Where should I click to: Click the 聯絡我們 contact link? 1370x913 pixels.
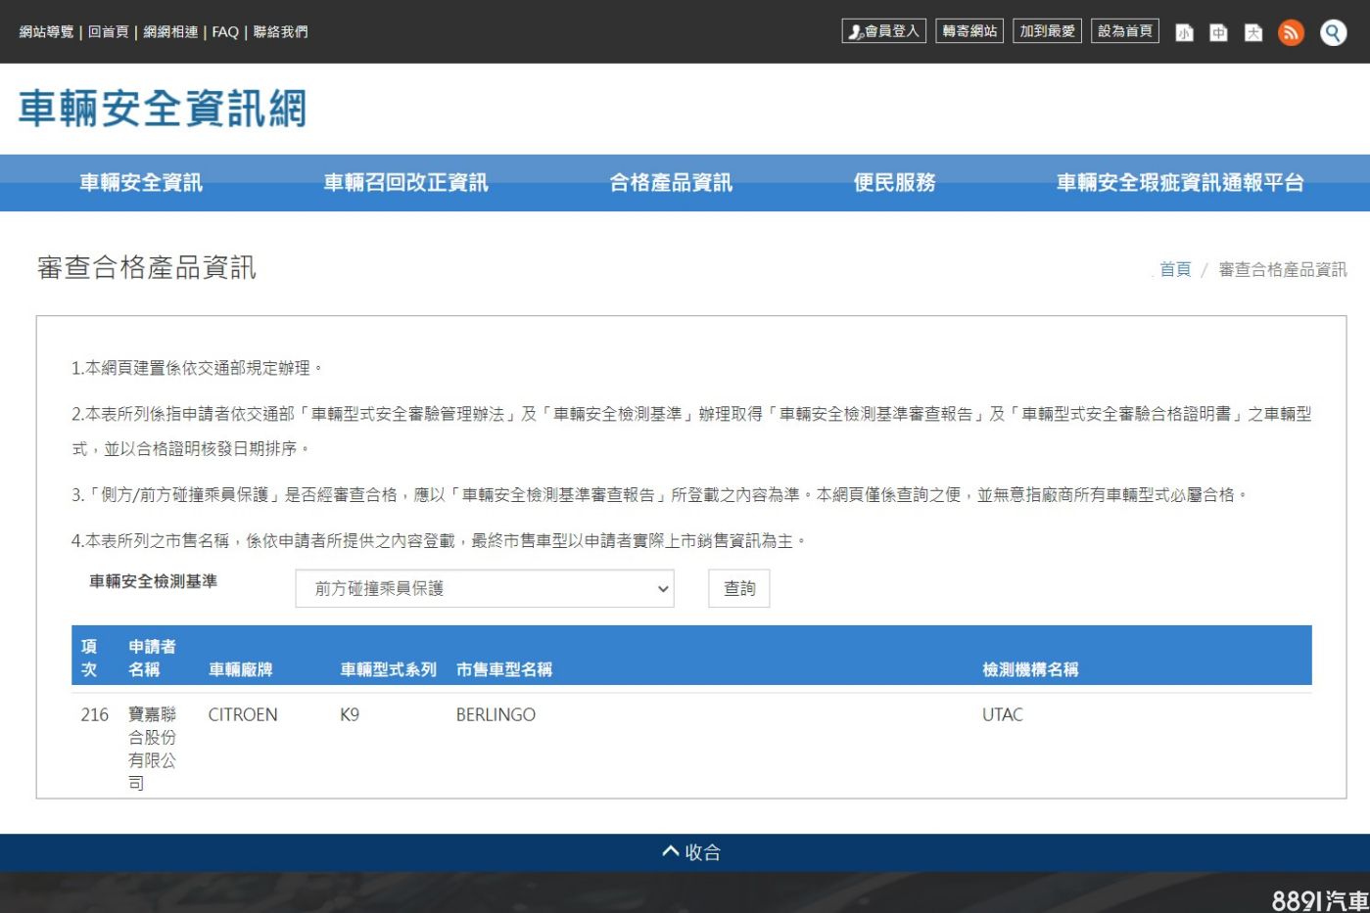(280, 31)
